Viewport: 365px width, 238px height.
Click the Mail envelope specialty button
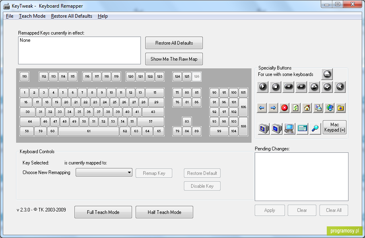pyautogui.click(x=318, y=108)
